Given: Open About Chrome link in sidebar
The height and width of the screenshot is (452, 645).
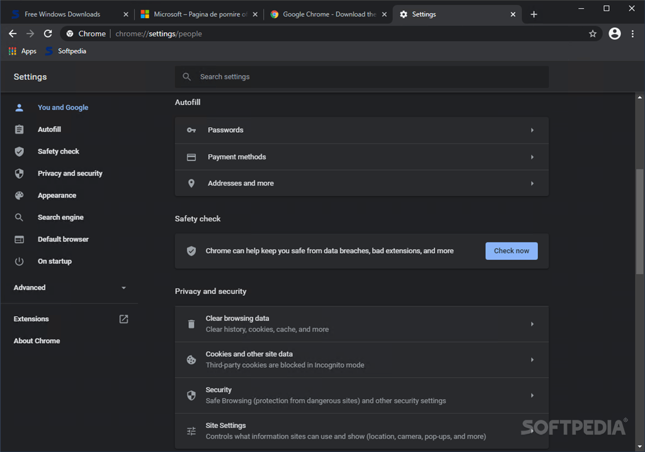Looking at the screenshot, I should coord(37,341).
